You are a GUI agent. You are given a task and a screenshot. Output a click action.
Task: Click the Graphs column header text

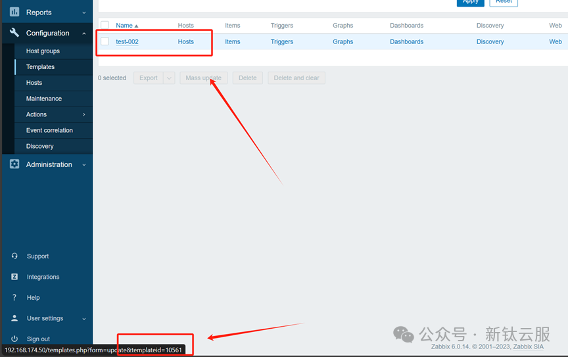(343, 26)
